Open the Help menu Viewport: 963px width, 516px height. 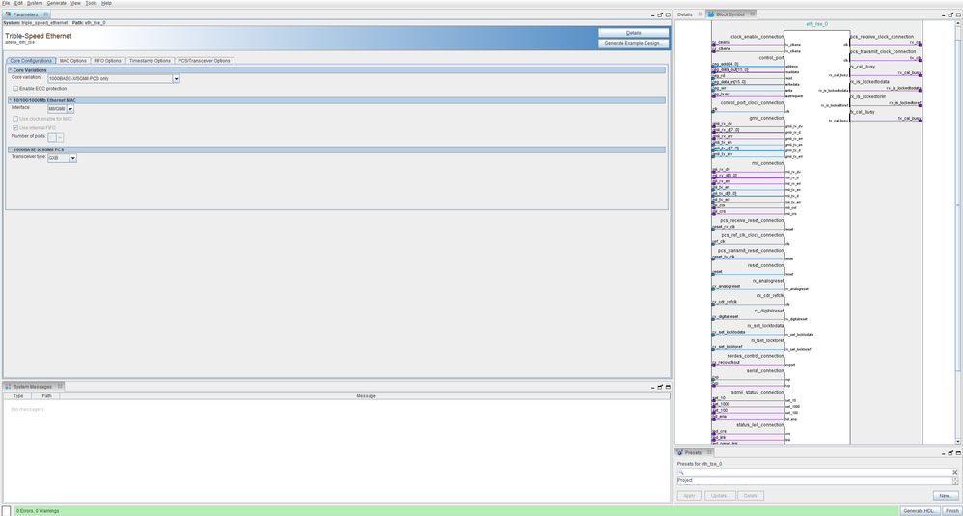pyautogui.click(x=106, y=3)
